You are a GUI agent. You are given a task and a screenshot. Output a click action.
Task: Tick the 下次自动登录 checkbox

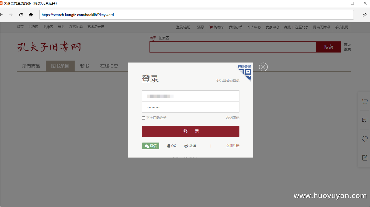[x=144, y=118]
